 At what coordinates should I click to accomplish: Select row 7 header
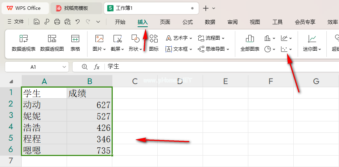(11, 161)
